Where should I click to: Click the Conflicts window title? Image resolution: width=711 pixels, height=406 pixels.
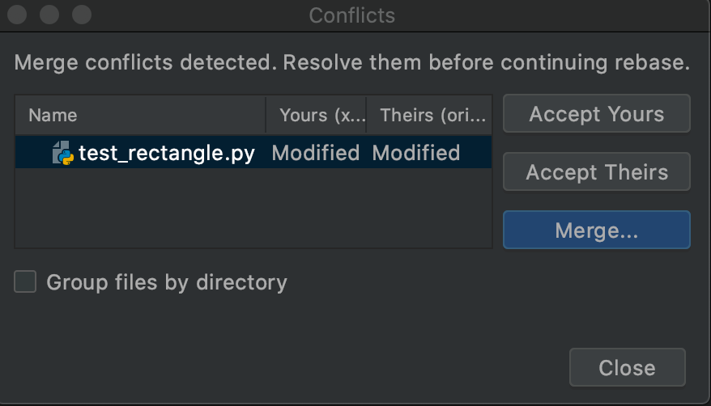(x=352, y=15)
